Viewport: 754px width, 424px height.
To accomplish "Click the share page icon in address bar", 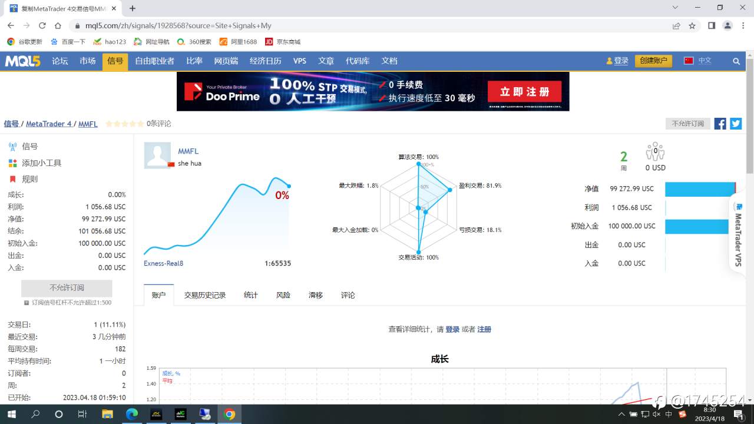I will [676, 25].
